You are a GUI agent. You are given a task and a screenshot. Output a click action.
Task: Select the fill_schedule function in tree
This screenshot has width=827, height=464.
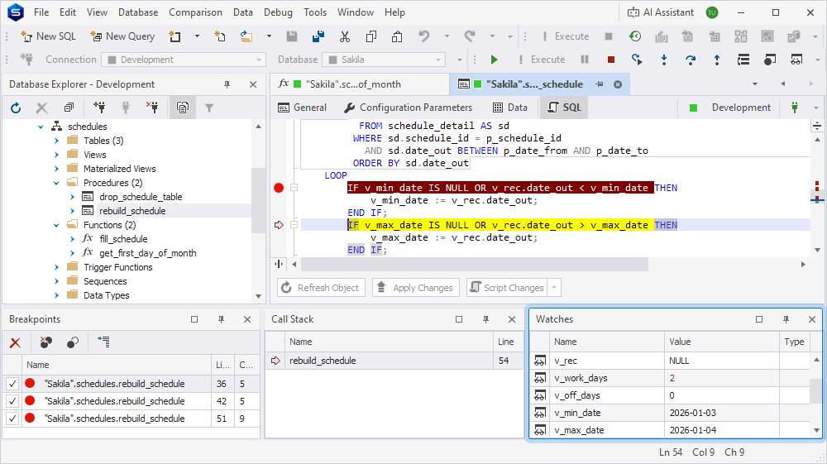coord(123,239)
